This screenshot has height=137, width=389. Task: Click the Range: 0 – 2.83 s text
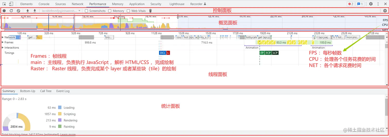[x=14, y=99]
